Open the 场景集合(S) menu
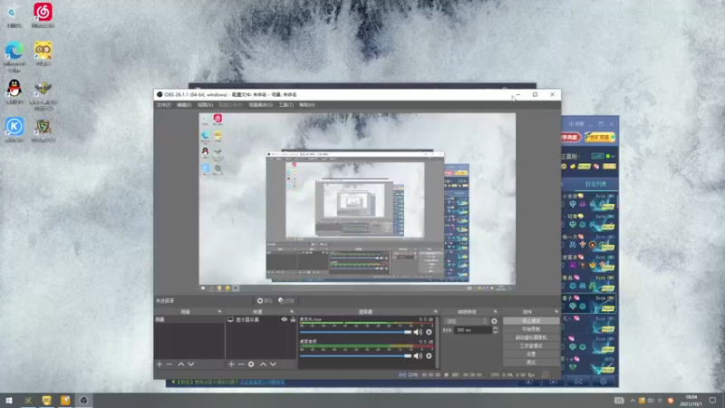This screenshot has height=408, width=725. 261,105
